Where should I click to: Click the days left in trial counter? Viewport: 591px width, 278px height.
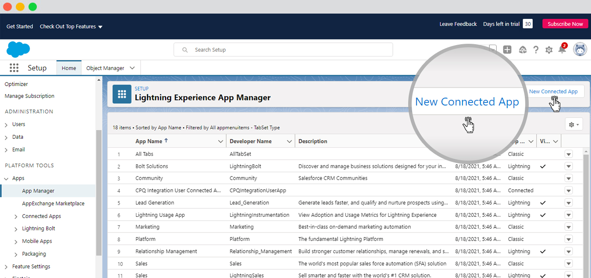coord(528,24)
